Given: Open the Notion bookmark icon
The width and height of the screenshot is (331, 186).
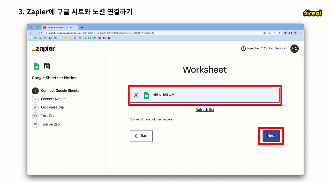Looking at the screenshot, I should [104, 38].
